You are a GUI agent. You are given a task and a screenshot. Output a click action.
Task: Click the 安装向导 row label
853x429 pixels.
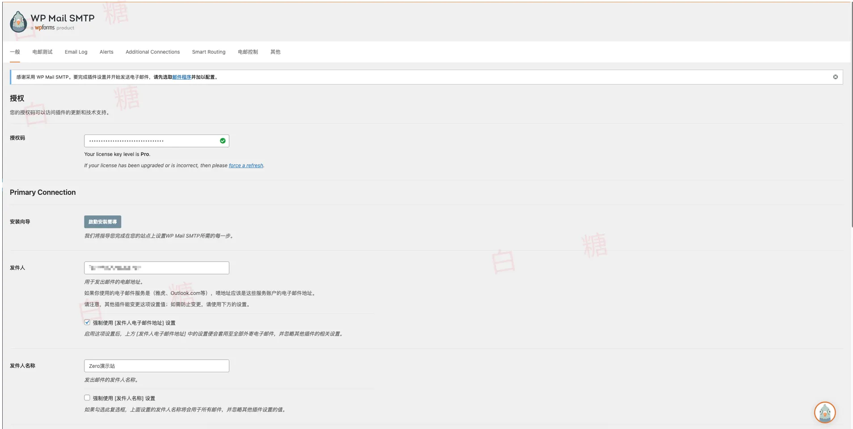coord(20,222)
